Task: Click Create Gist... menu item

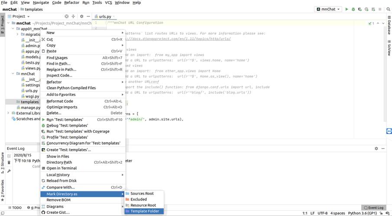Action: point(83,213)
